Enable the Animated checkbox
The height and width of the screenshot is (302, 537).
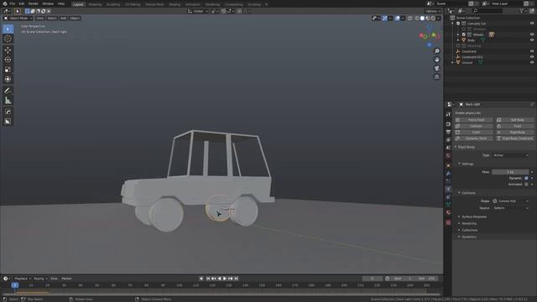point(526,185)
